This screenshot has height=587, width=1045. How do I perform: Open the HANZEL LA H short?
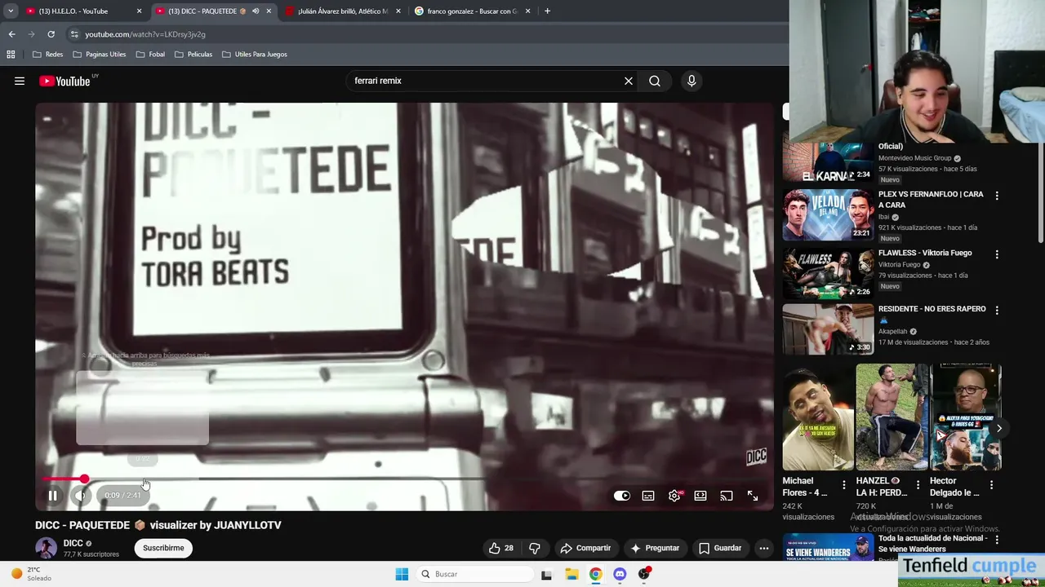[892, 417]
